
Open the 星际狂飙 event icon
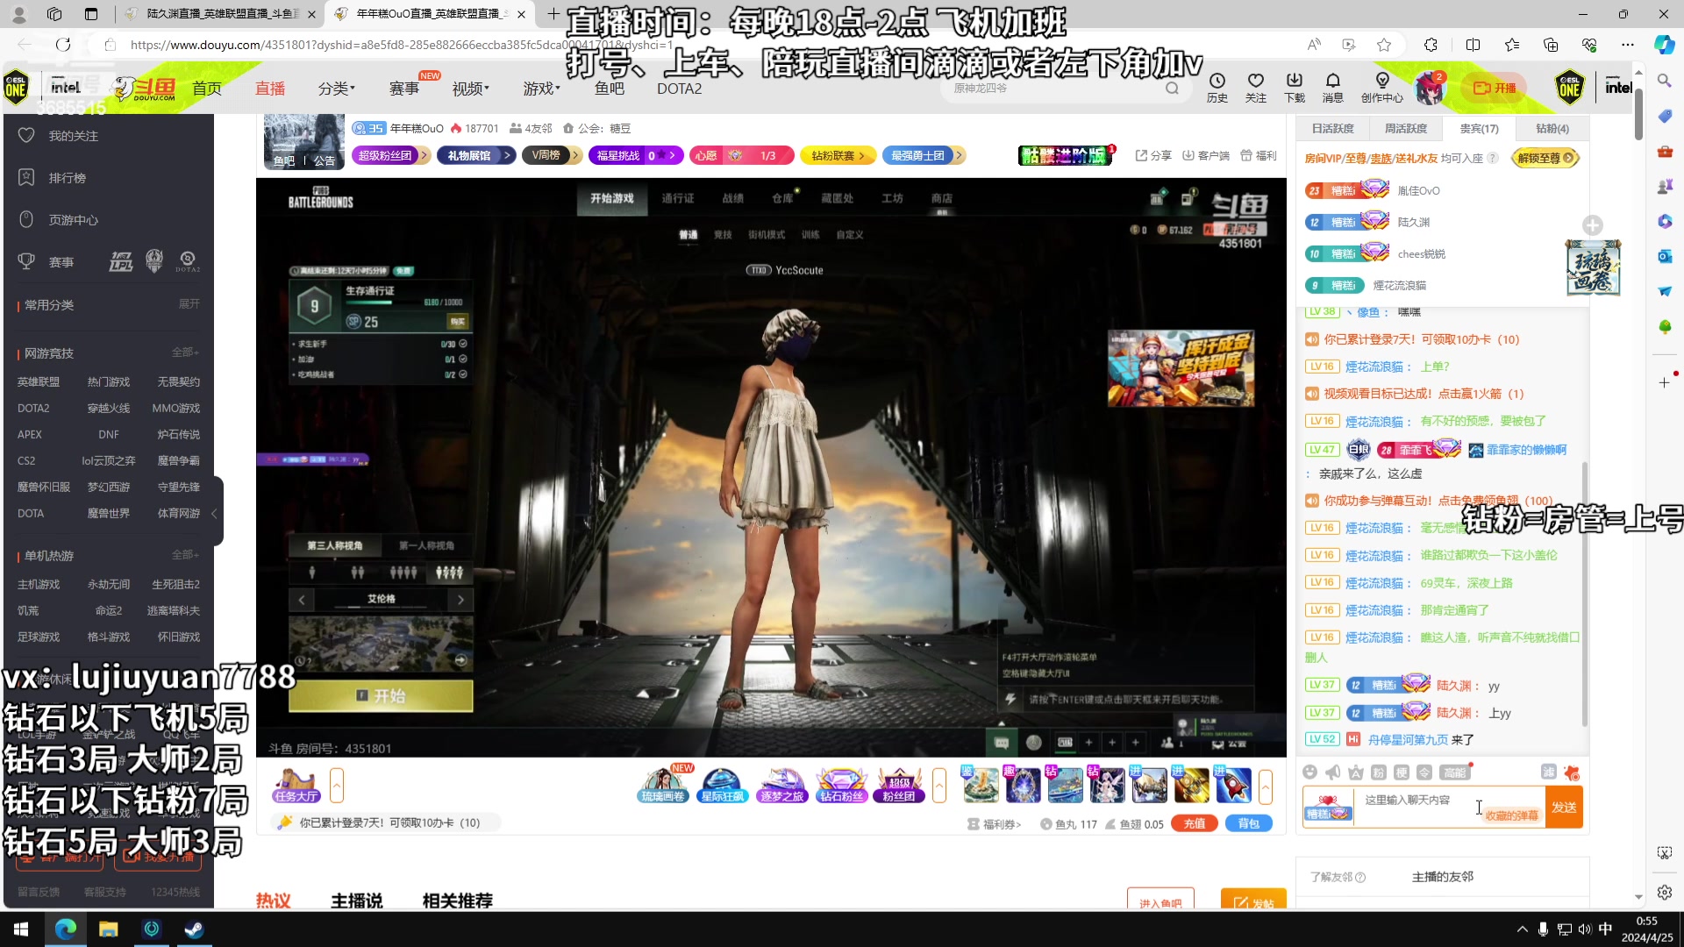(x=722, y=785)
